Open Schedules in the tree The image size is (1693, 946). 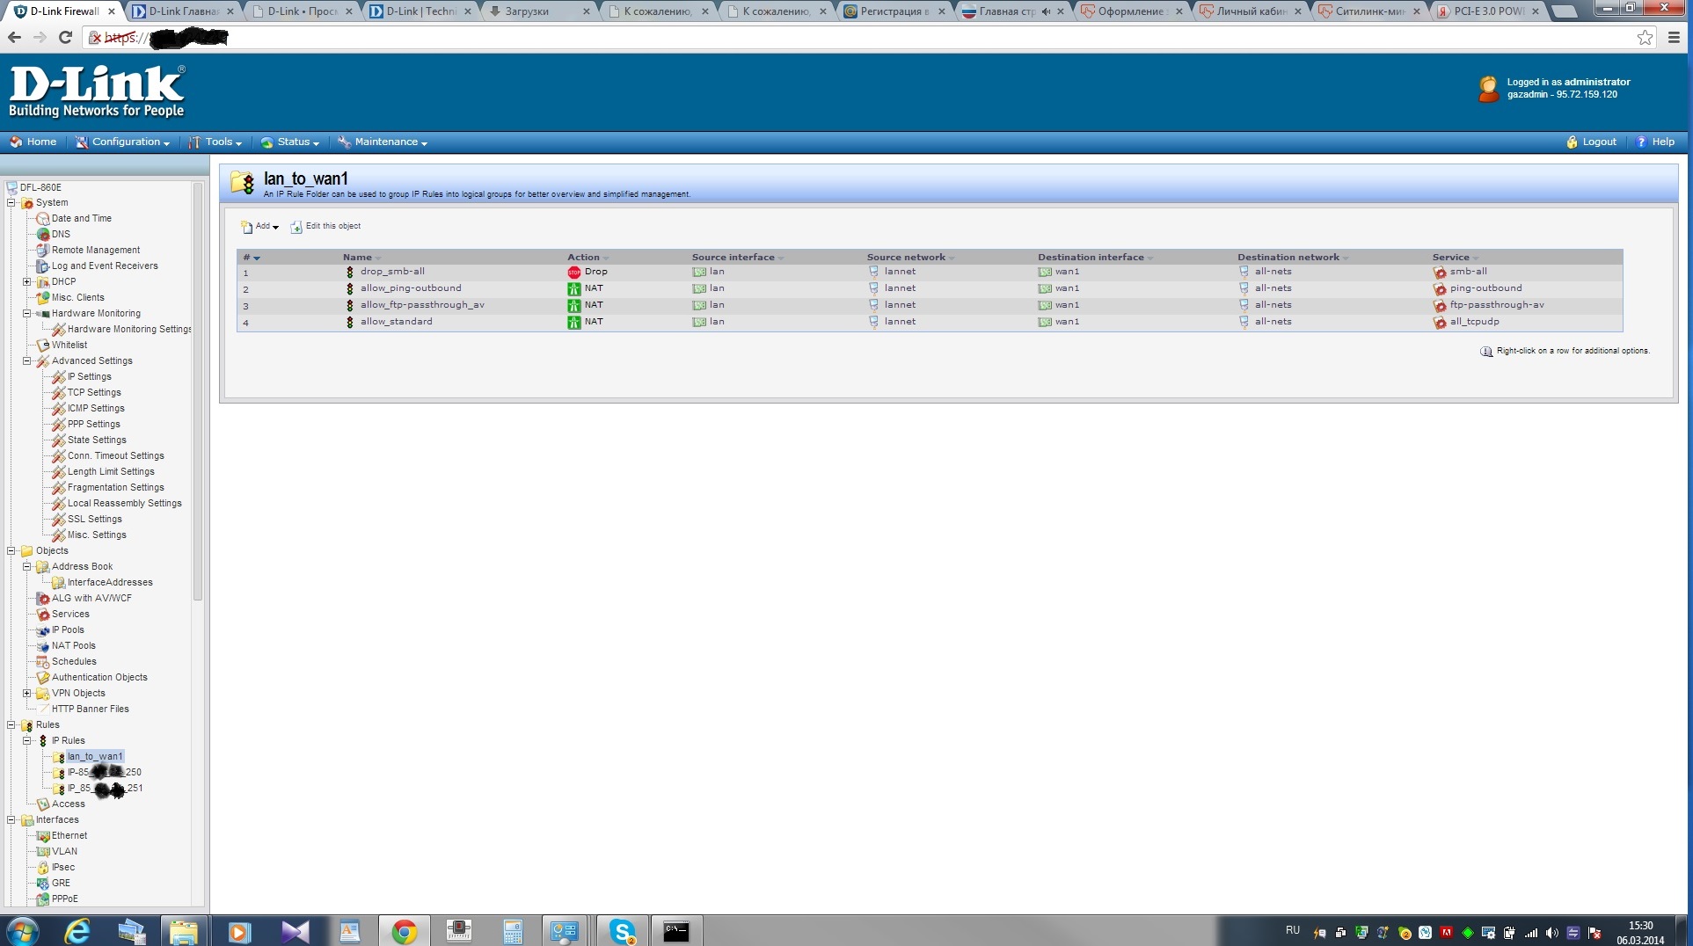pyautogui.click(x=74, y=662)
